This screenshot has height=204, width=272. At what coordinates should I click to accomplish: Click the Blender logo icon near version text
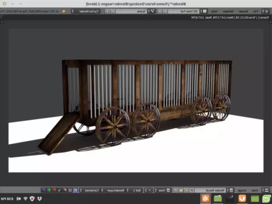tap(64, 11)
